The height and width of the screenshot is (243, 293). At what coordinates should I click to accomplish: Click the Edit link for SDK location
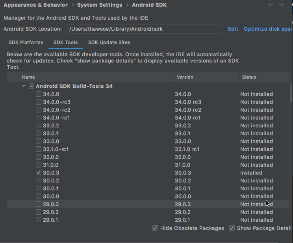233,29
